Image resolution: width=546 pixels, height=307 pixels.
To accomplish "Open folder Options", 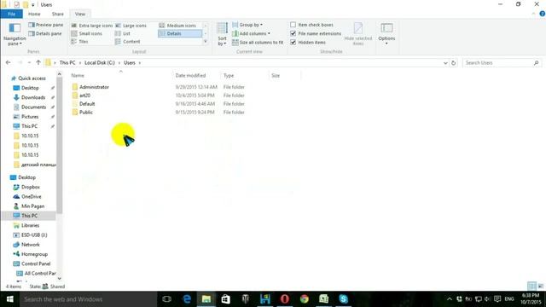I will (x=386, y=34).
